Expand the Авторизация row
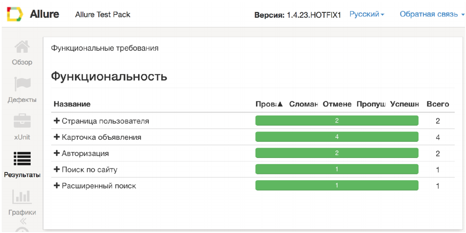The height and width of the screenshot is (233, 466). tap(57, 153)
